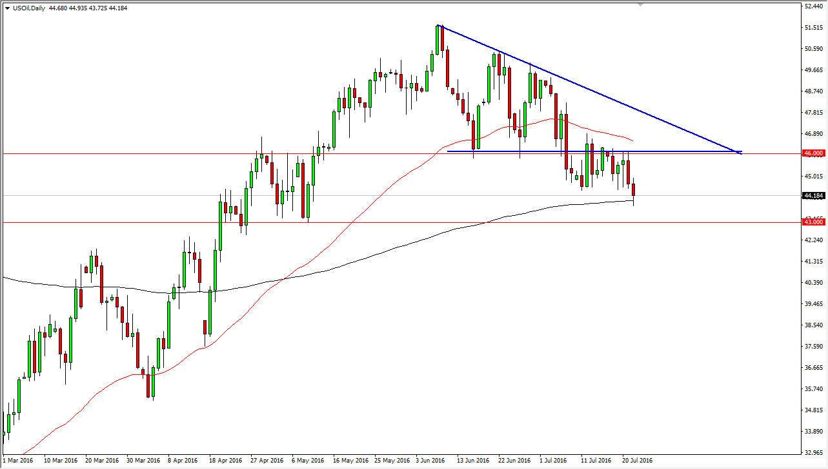Viewport: 828px width, 469px height.
Task: Click the 8 Apr 2016 date label
Action: (x=183, y=461)
